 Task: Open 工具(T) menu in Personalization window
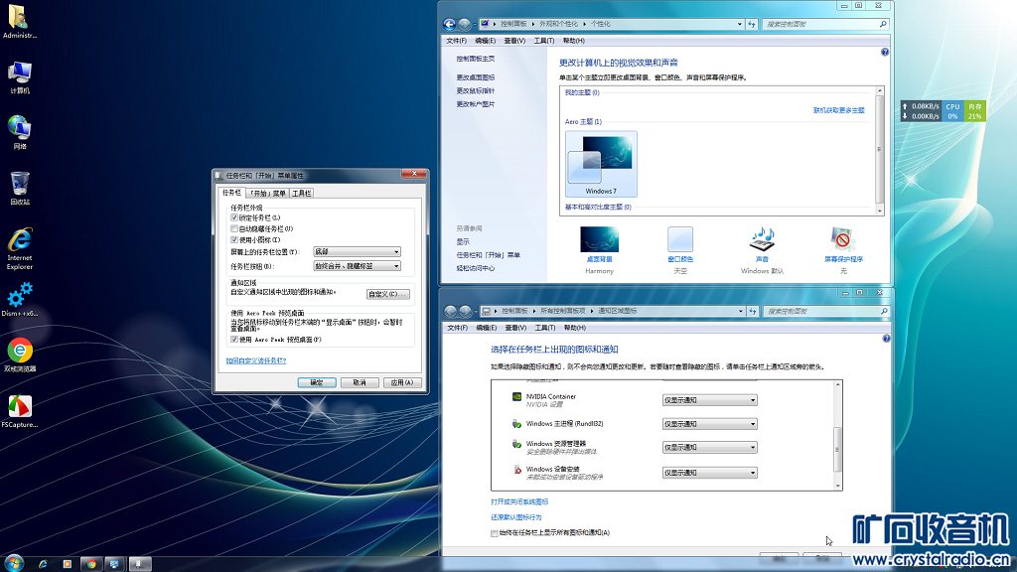[x=543, y=41]
